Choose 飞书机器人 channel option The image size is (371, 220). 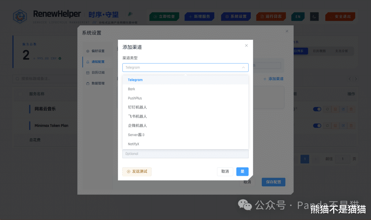point(185,117)
